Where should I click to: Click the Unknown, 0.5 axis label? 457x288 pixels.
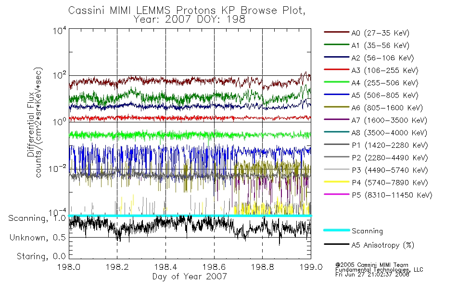pos(38,238)
